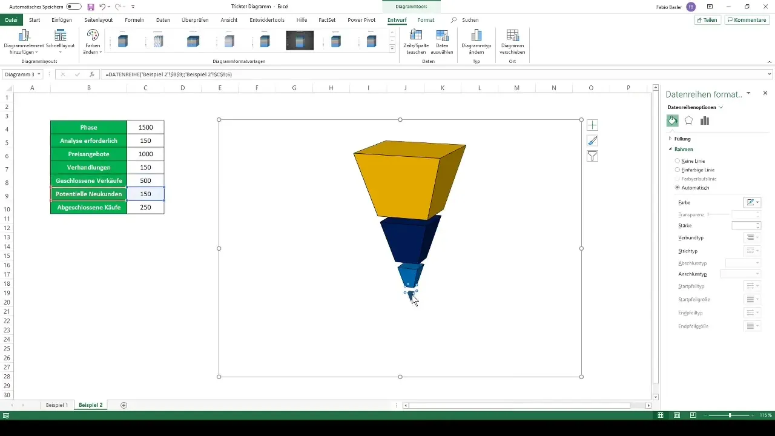
Task: Toggle Automatisches Speichern switch
Action: pyautogui.click(x=74, y=7)
